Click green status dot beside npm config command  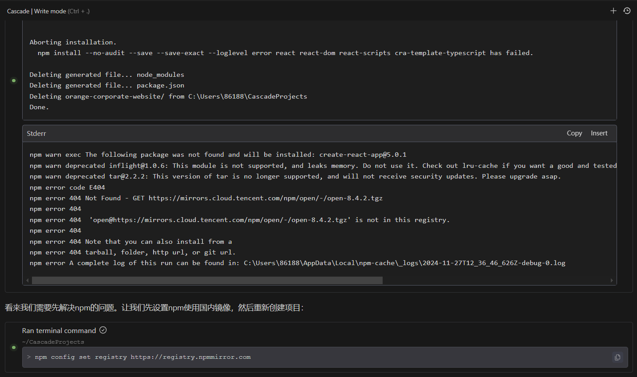click(x=14, y=347)
